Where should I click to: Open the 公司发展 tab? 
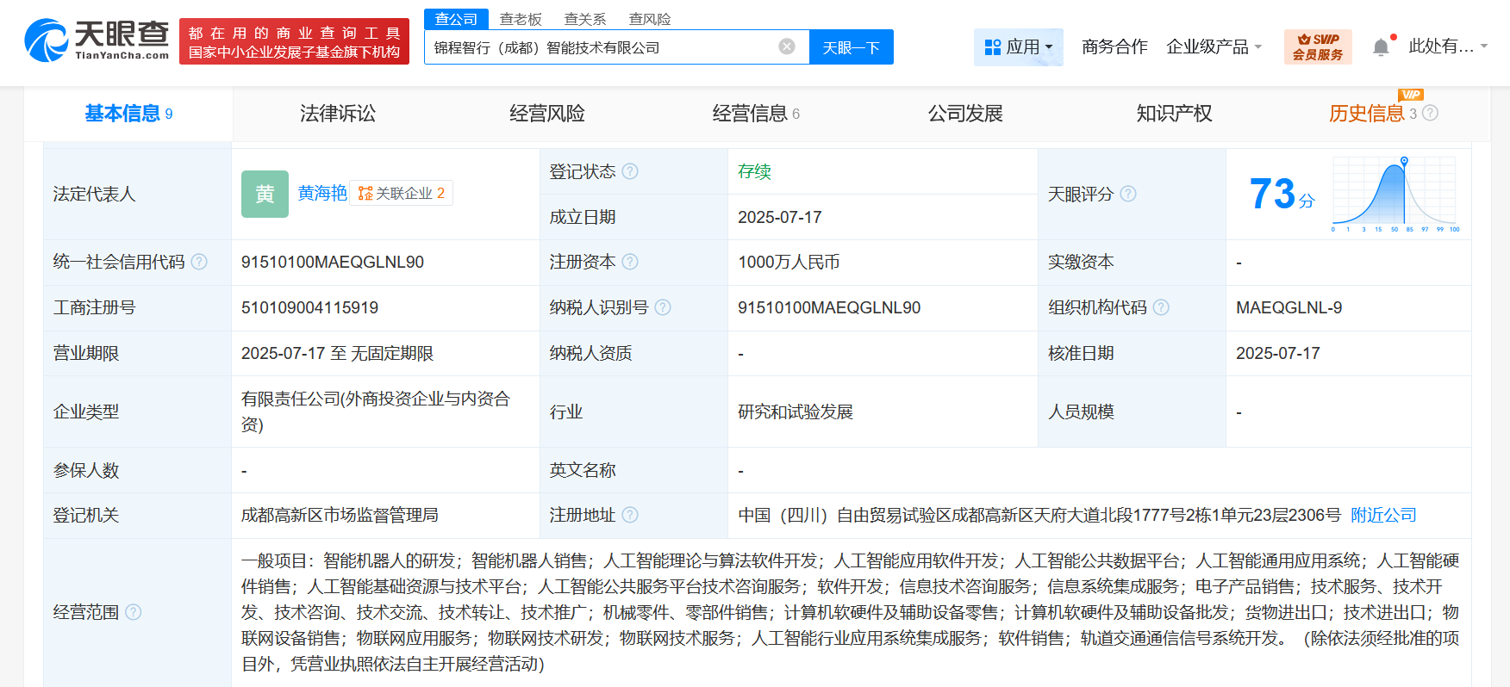(965, 114)
